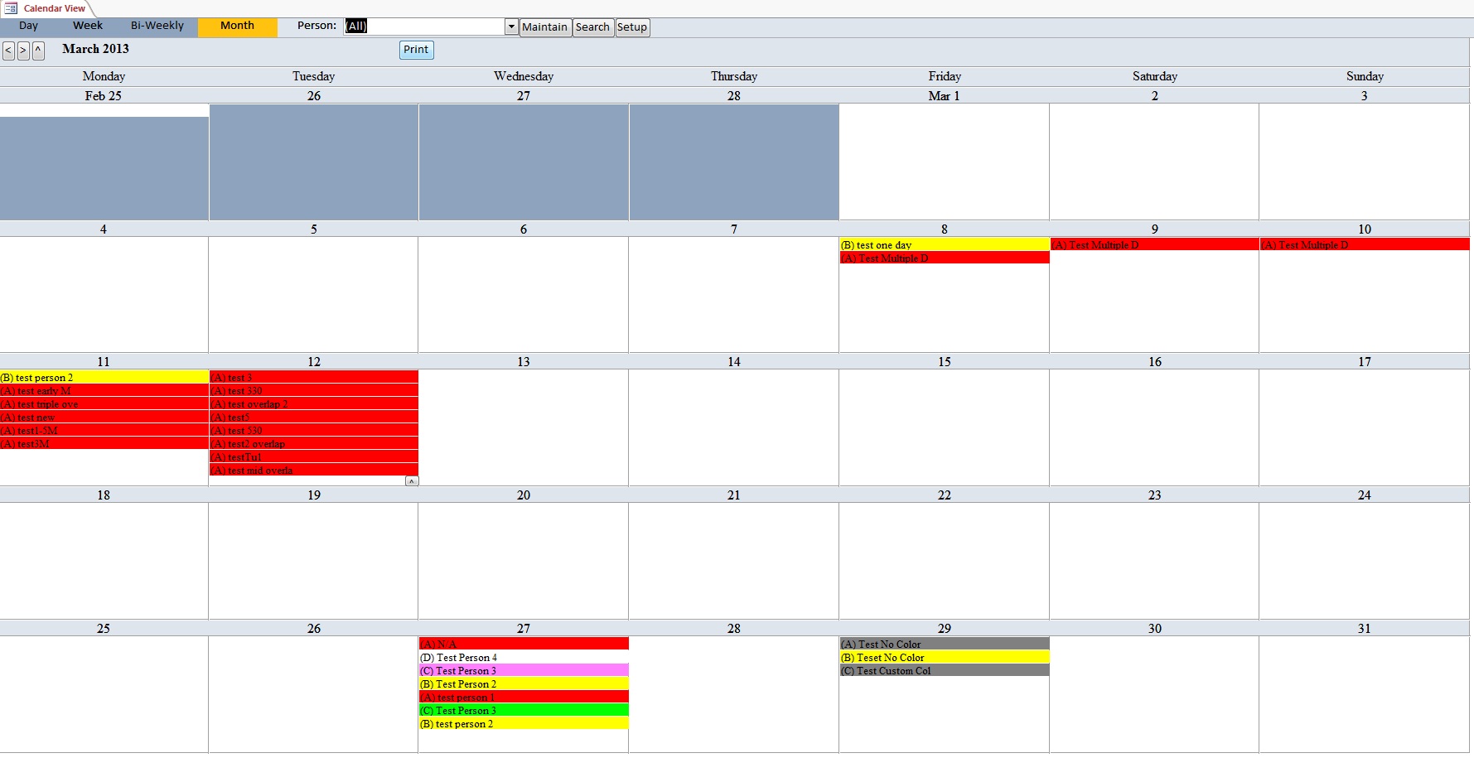1474x758 pixels.
Task: Click gray event 'Test No Color' on March 29
Action: click(x=944, y=644)
